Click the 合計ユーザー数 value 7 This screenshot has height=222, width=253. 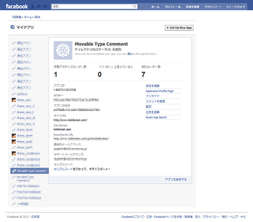(143, 75)
